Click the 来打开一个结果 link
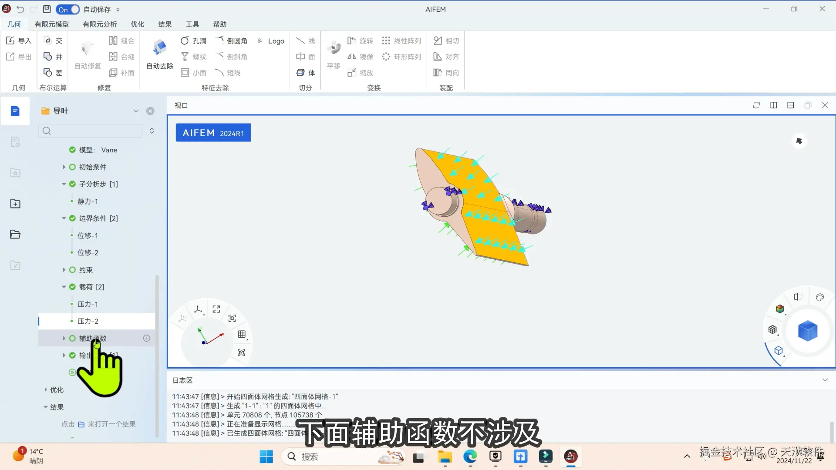Screen dimensions: 836x470 (111, 424)
